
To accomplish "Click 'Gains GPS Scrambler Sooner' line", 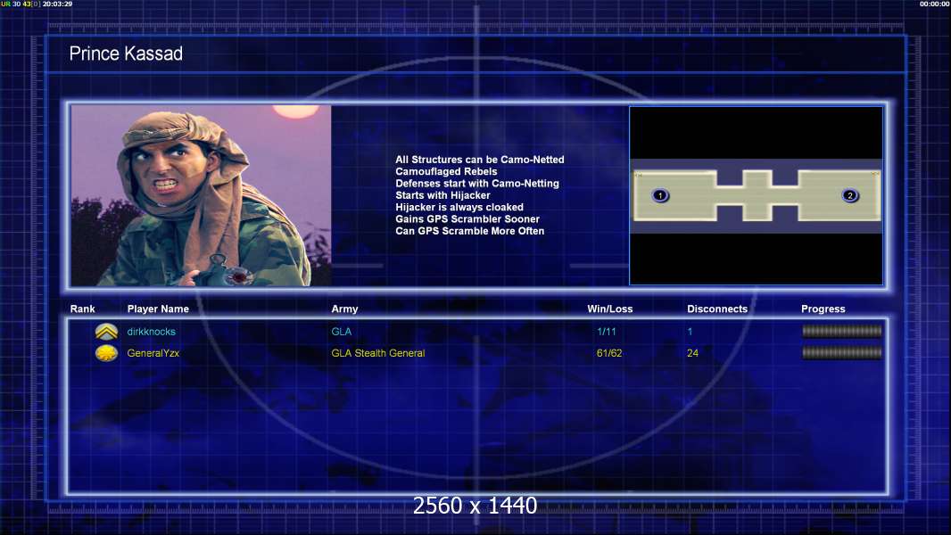I will click(x=467, y=218).
